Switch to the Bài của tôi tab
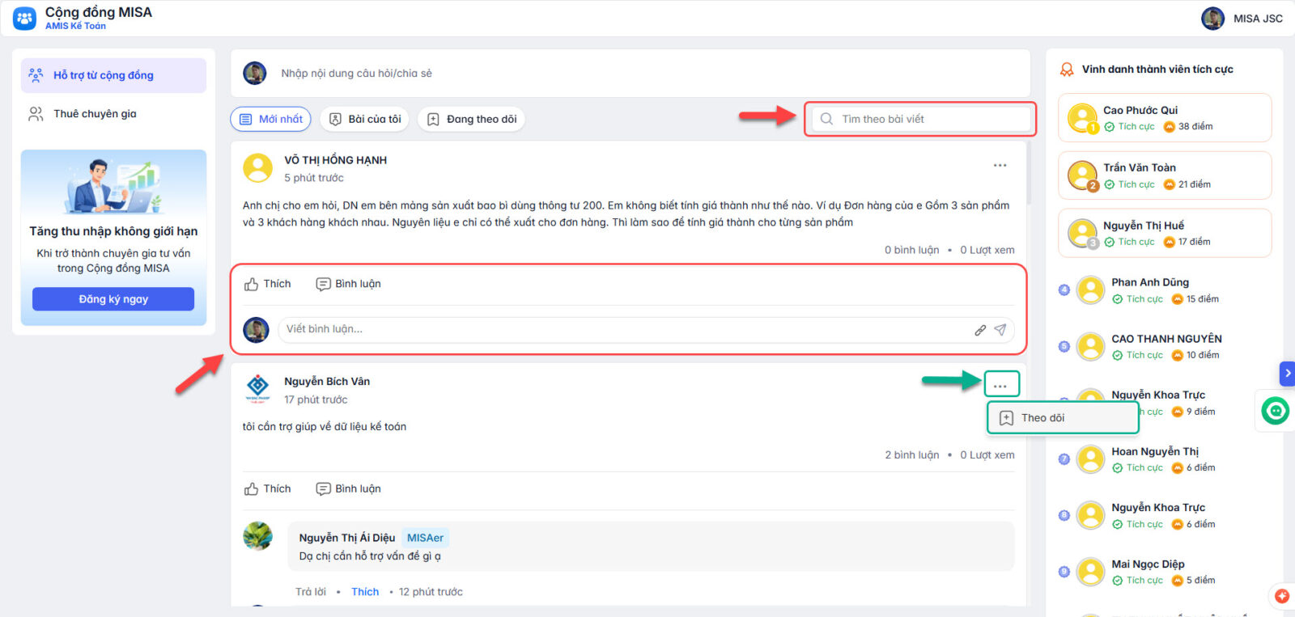 tap(365, 119)
